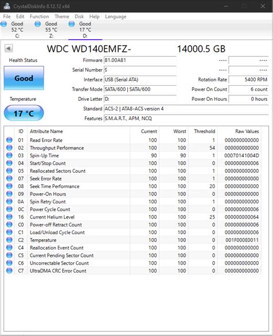Click the Transfer Mode field SATA/600
The width and height of the screenshot is (273, 336).
click(140, 89)
